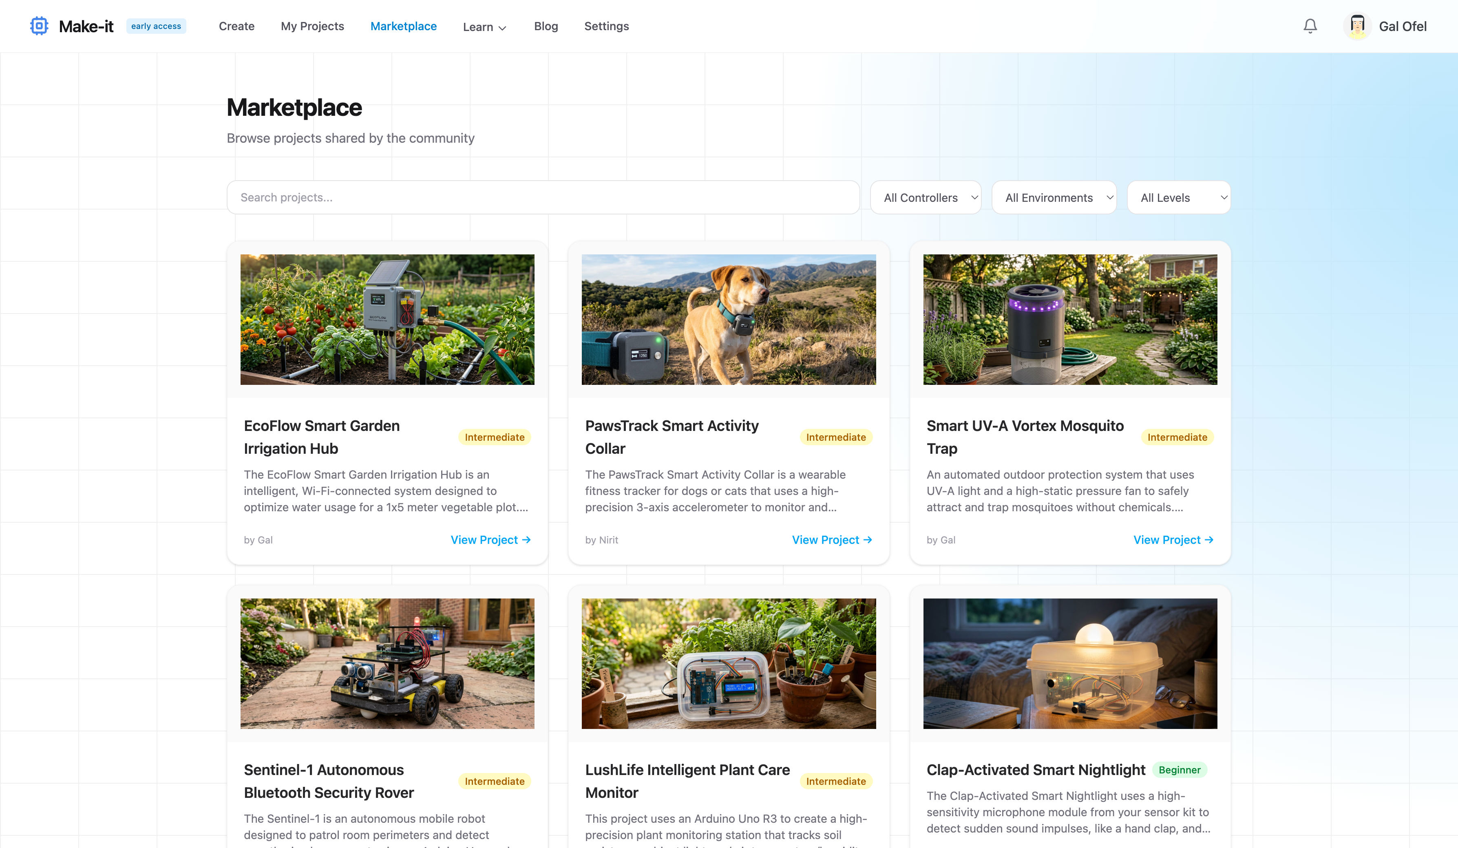
Task: Open the Blog link
Action: point(546,26)
